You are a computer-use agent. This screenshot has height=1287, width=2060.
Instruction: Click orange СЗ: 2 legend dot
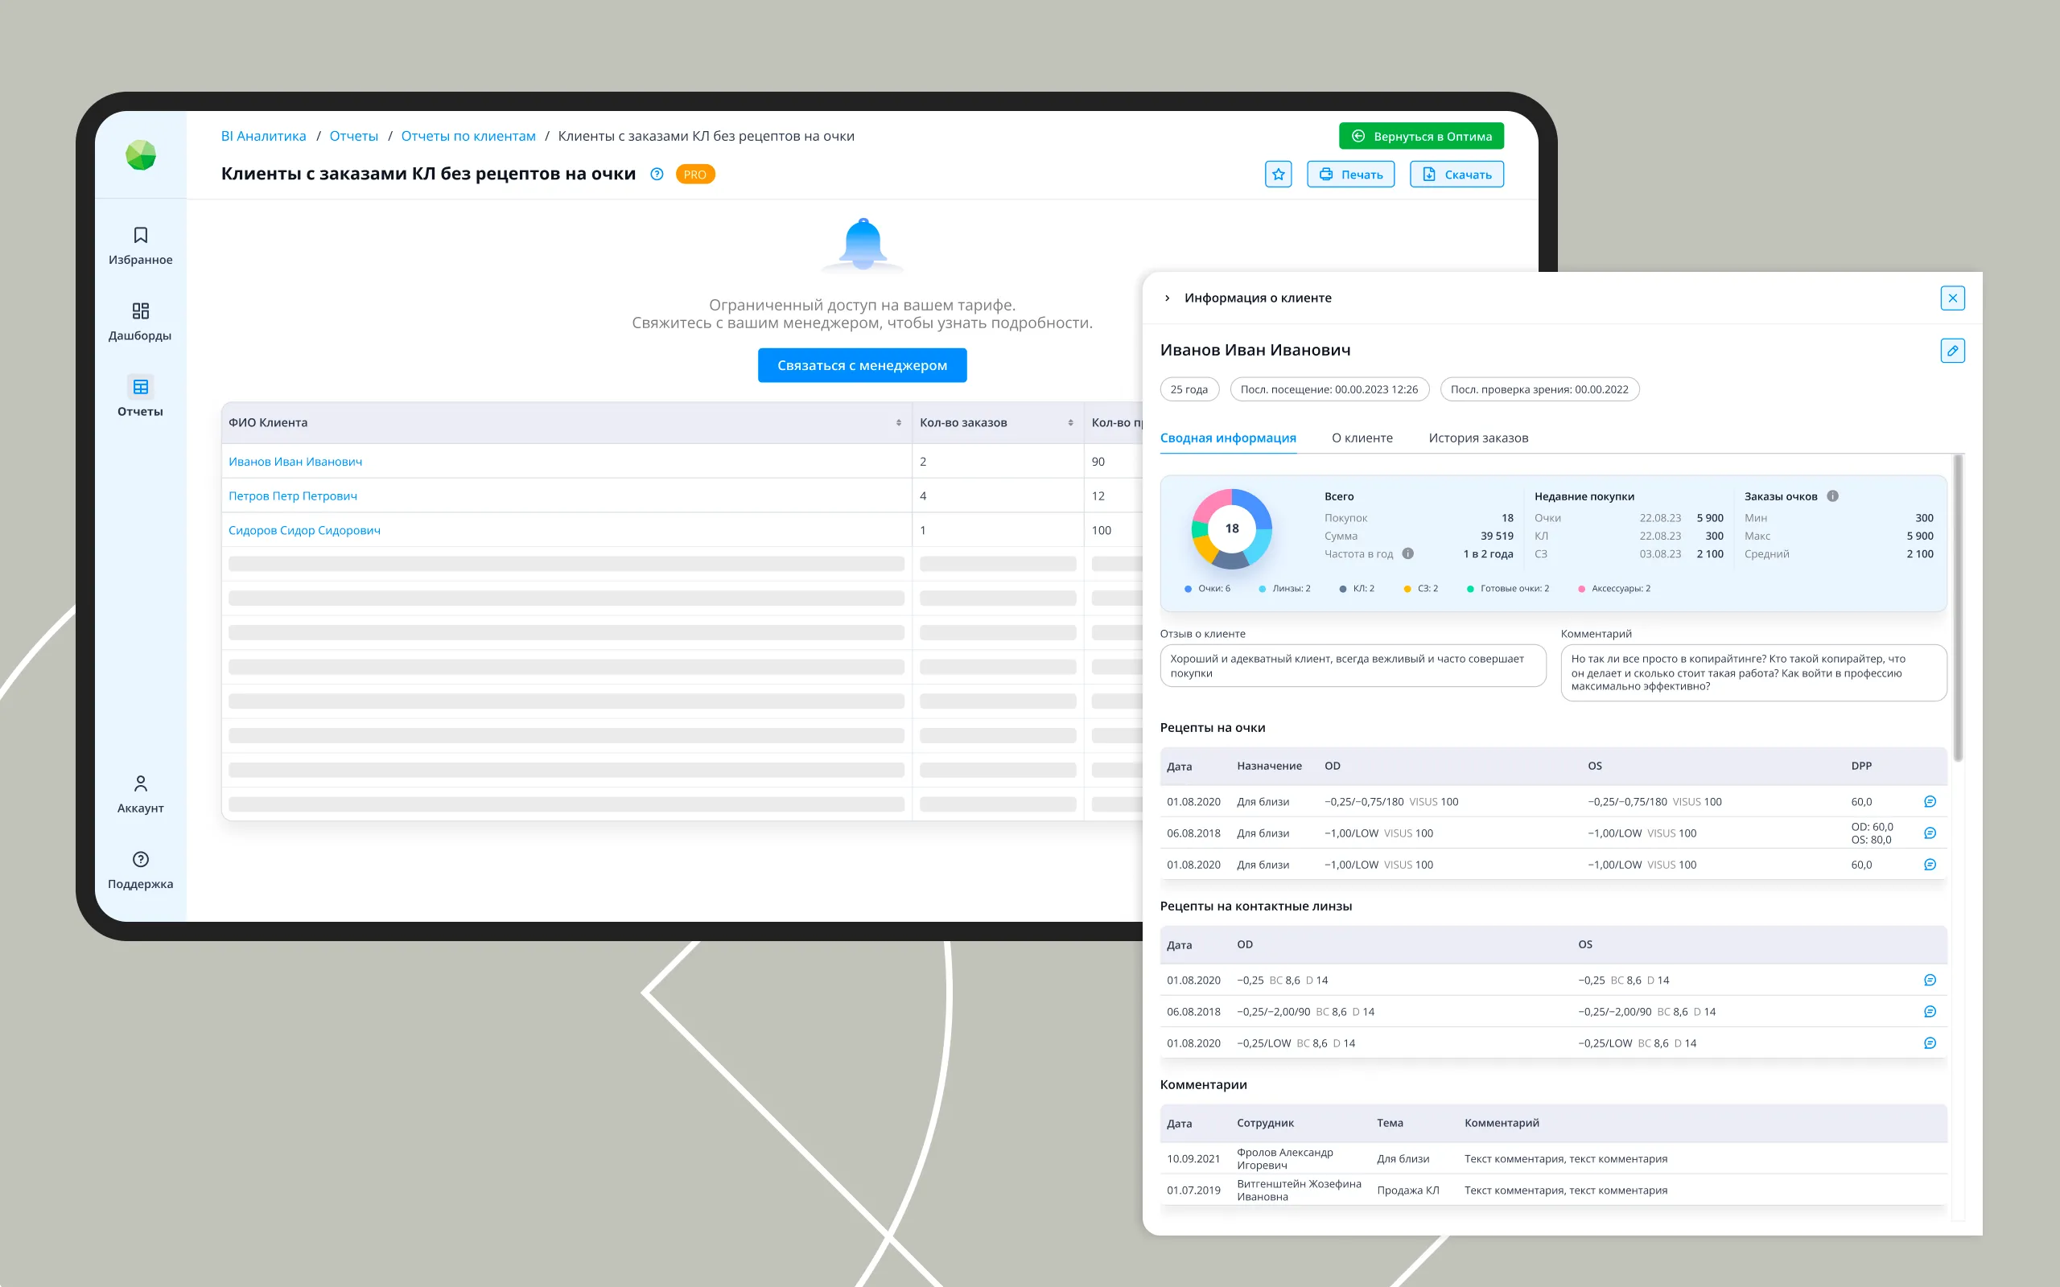click(1407, 588)
